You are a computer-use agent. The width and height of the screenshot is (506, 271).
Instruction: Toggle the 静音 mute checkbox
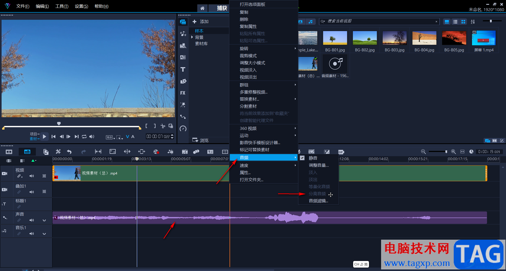coord(302,158)
